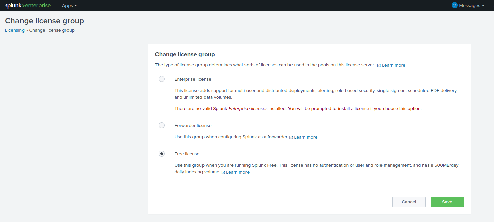
Task: Click external link icon in Forwarder license description
Action: (x=291, y=137)
